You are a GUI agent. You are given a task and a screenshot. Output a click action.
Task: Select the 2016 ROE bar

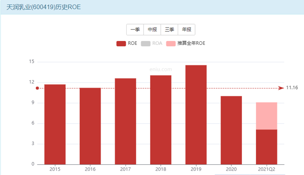[90, 126]
